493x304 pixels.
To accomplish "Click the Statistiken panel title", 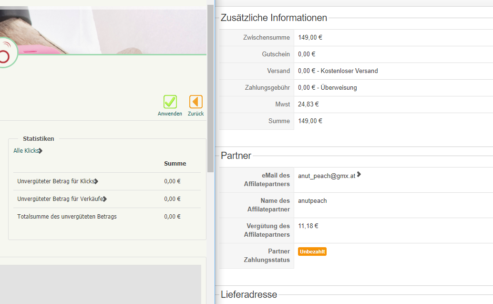I will click(x=38, y=139).
